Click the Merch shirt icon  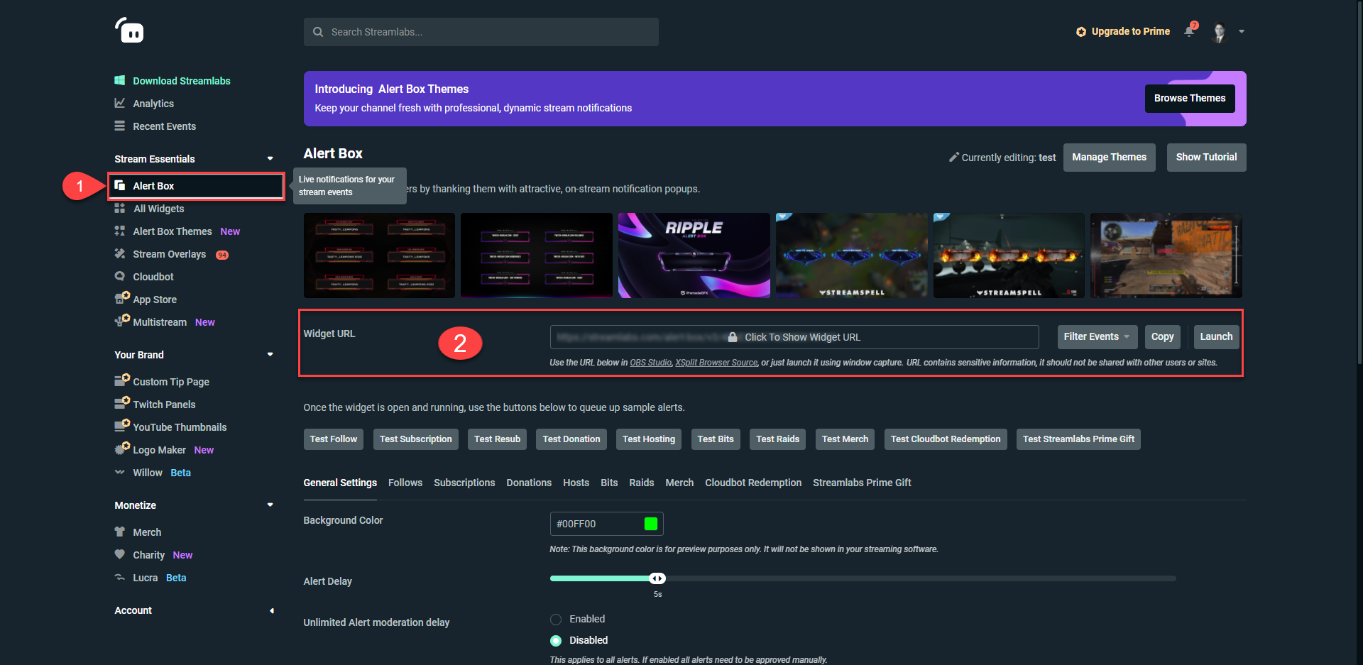point(120,532)
